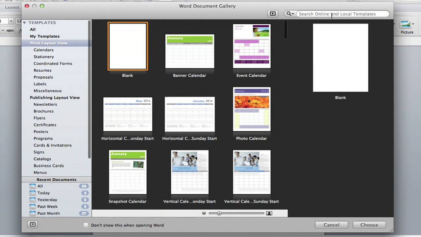Screen dimensions: 421x237
Task: Click the Cancel button
Action: 331,225
